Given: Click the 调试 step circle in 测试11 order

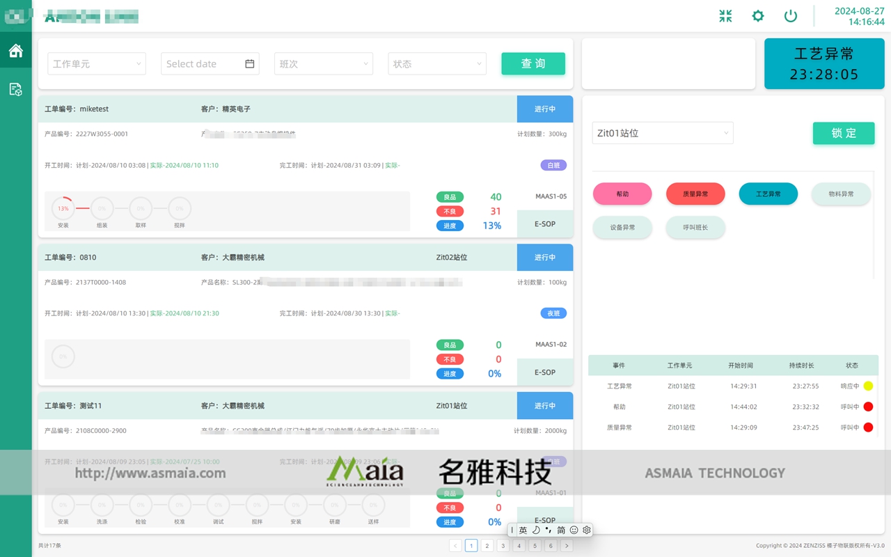Looking at the screenshot, I should pyautogui.click(x=219, y=505).
